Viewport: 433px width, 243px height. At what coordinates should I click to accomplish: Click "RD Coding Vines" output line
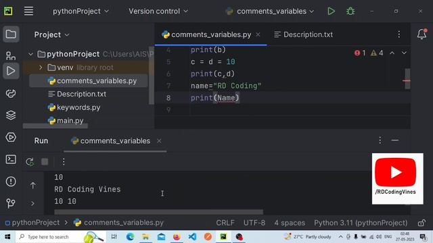[x=87, y=189]
